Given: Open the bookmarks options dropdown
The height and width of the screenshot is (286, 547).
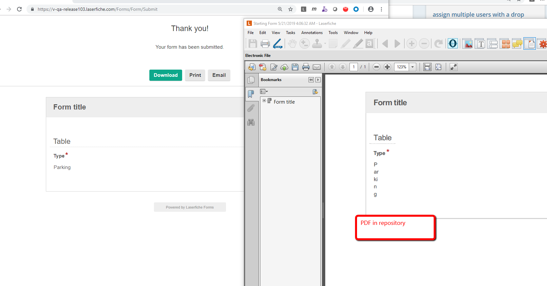Looking at the screenshot, I should (x=264, y=92).
